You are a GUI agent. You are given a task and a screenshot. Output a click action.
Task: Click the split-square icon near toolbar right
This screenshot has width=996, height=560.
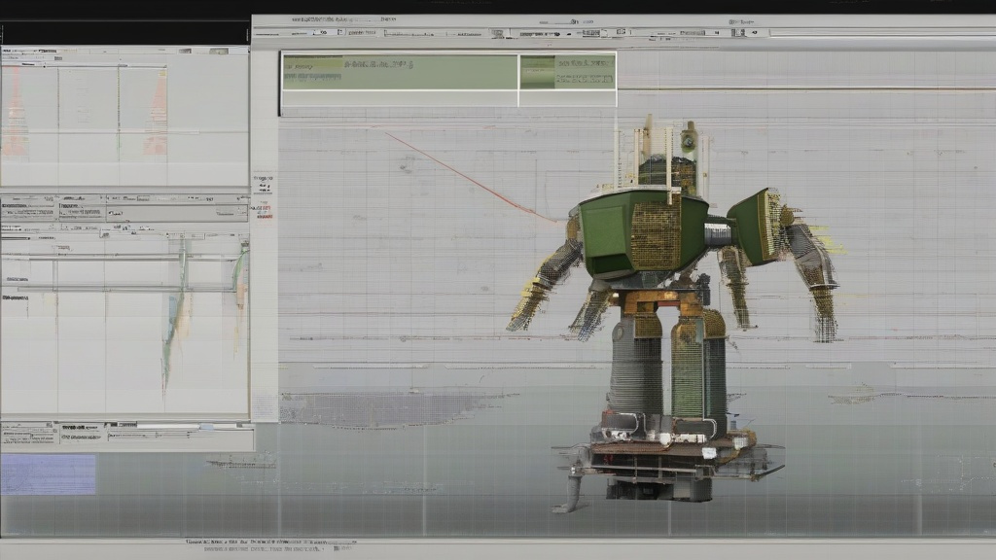pos(737,32)
